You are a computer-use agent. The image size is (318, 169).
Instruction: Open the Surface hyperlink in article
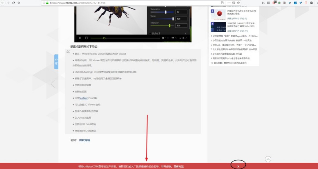pos(83,98)
